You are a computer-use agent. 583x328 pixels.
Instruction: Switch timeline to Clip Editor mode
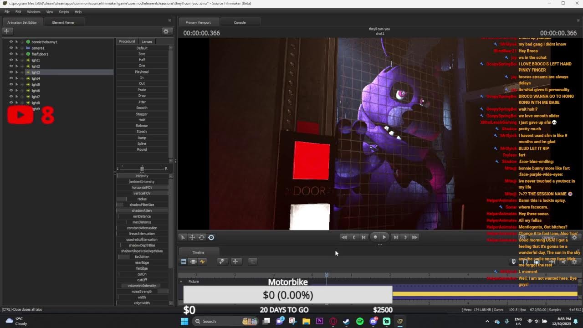(x=183, y=261)
